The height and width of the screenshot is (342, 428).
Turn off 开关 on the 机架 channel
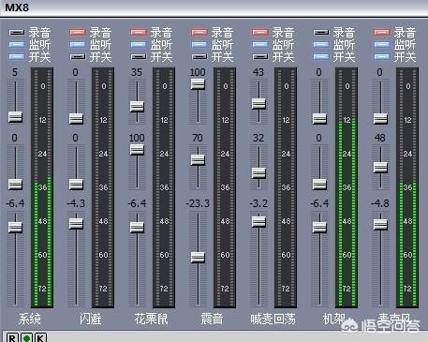tap(321, 56)
